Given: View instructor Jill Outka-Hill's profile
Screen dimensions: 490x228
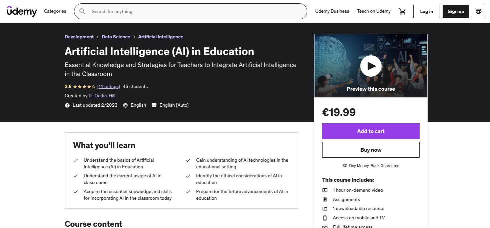Looking at the screenshot, I should [x=102, y=96].
